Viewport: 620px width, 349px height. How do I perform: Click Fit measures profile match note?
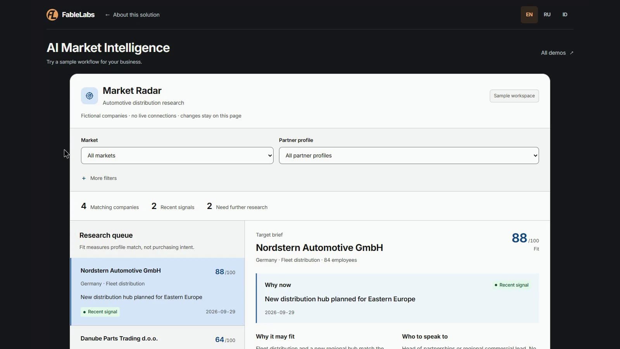click(137, 247)
